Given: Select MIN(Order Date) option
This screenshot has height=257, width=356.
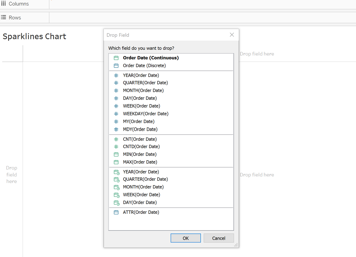Looking at the screenshot, I should point(140,154).
